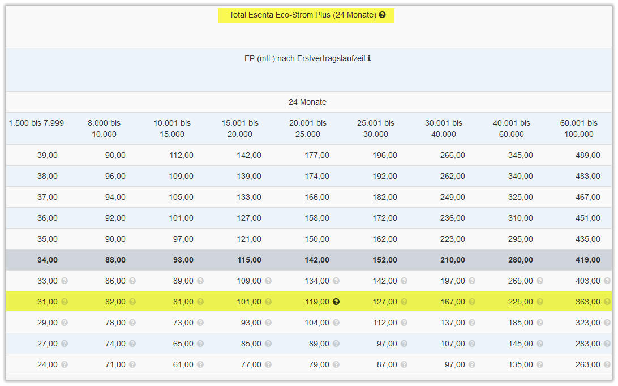Image resolution: width=618 pixels, height=386 pixels.
Task: Click info icon next to FP (mtl.) nach Erstvertragslaufzeit
Action: click(x=369, y=58)
